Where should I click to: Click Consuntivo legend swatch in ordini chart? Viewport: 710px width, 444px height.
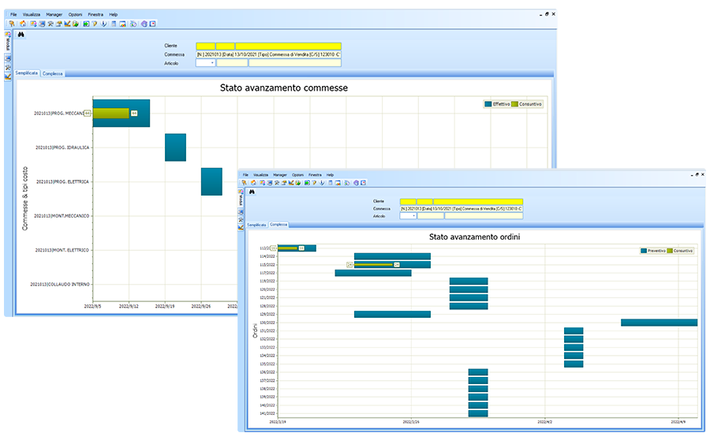point(670,251)
